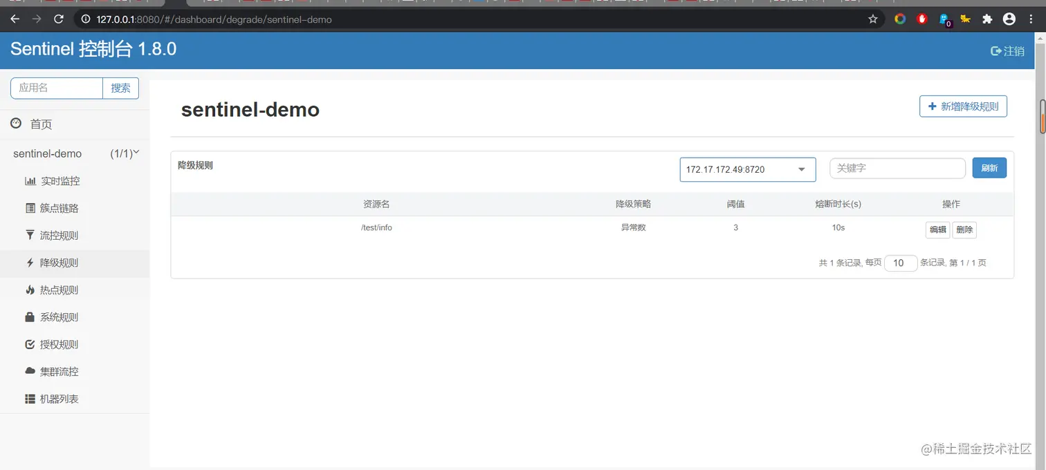
Task: Click the 阈值 column header
Action: pos(735,205)
